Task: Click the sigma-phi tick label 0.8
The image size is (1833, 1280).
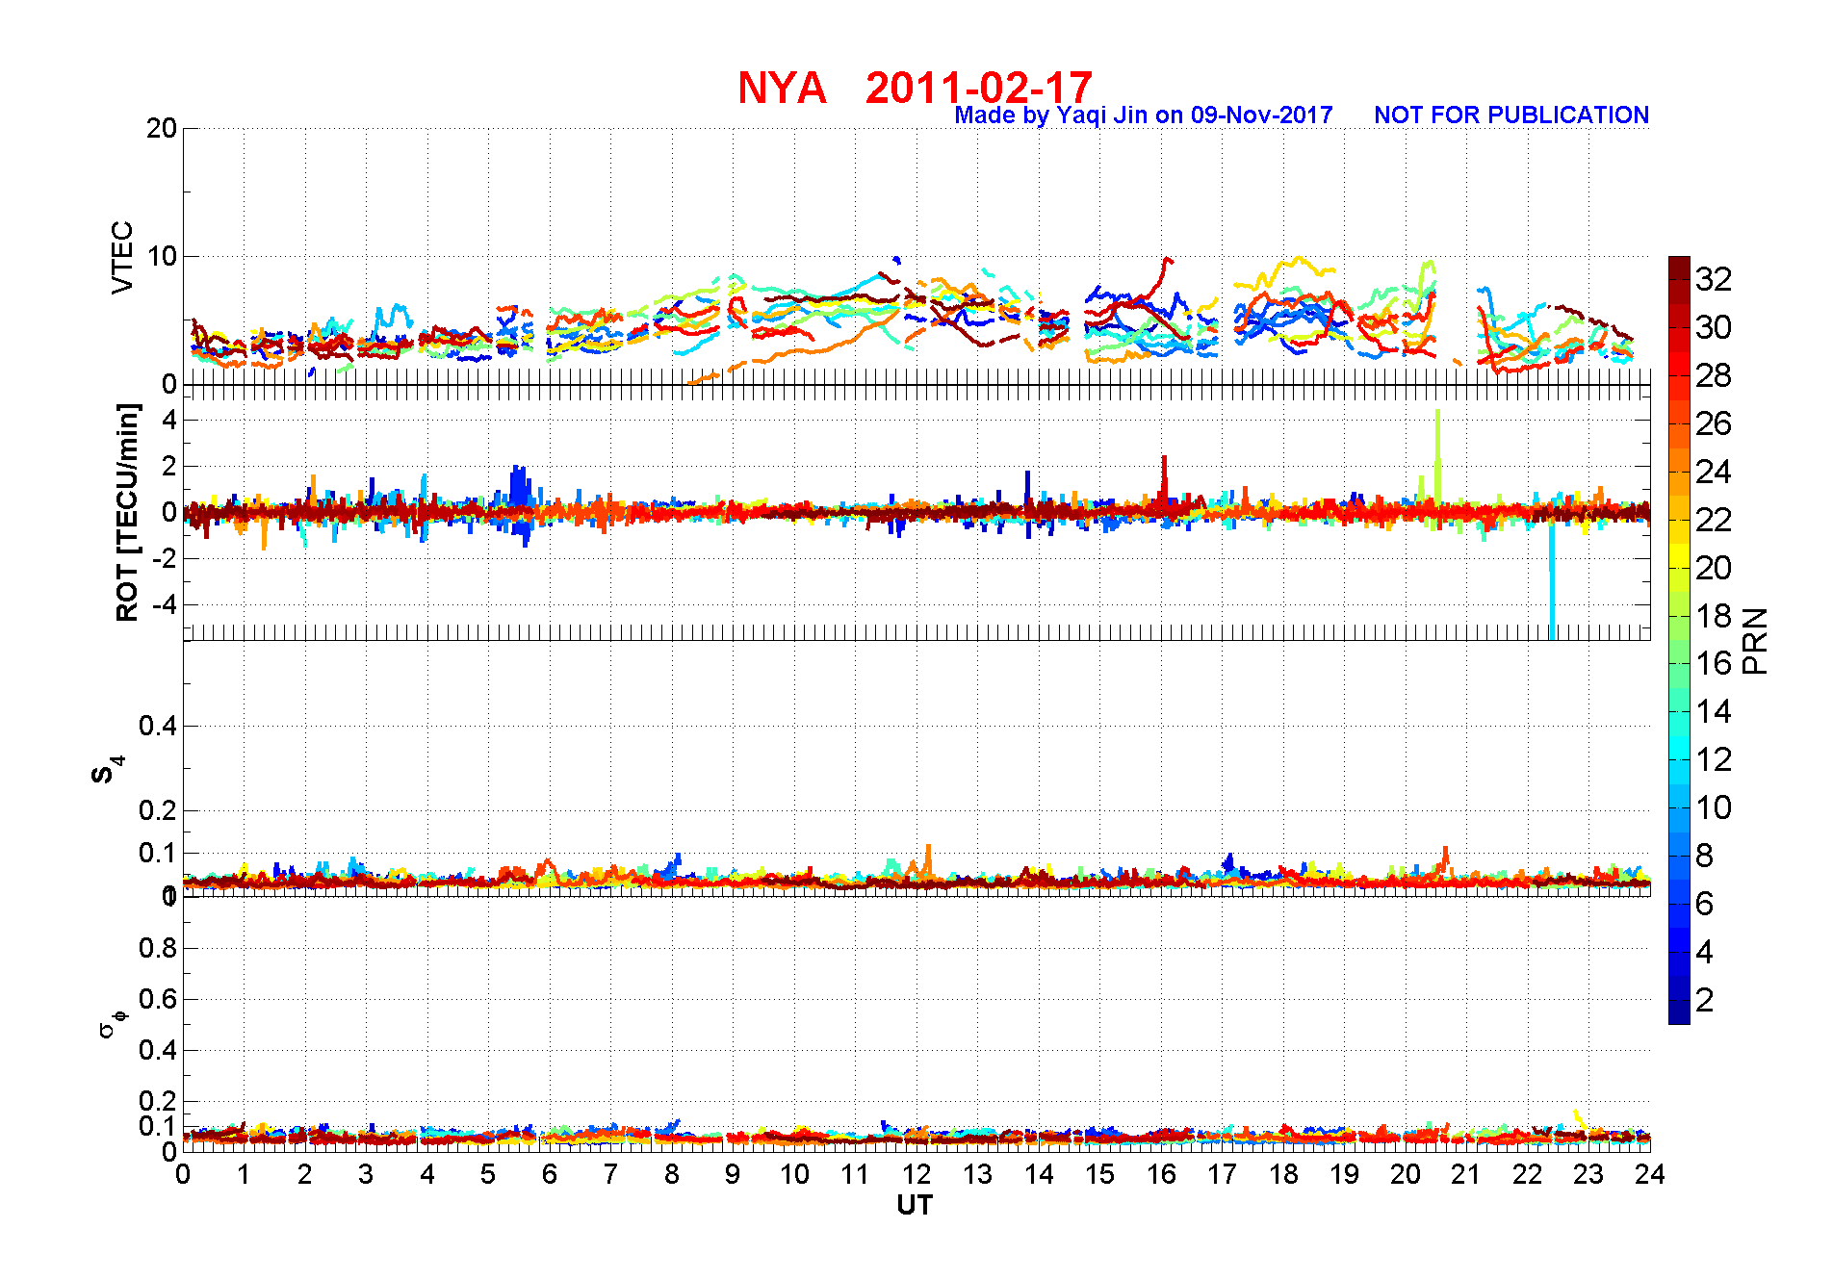Action: point(158,948)
